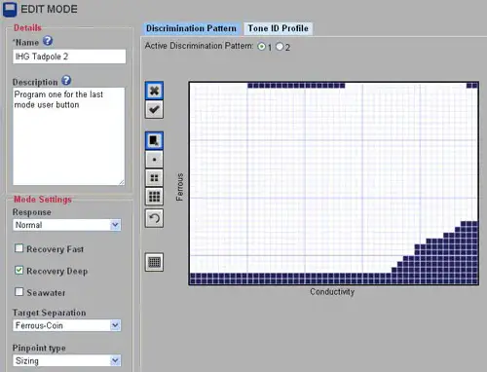Open help icon next to Description

click(66, 80)
